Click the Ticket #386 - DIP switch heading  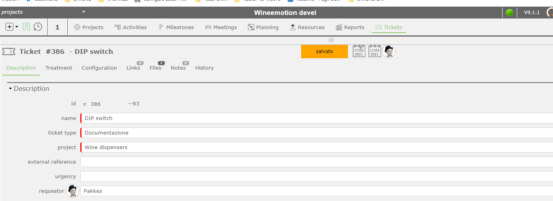click(66, 52)
